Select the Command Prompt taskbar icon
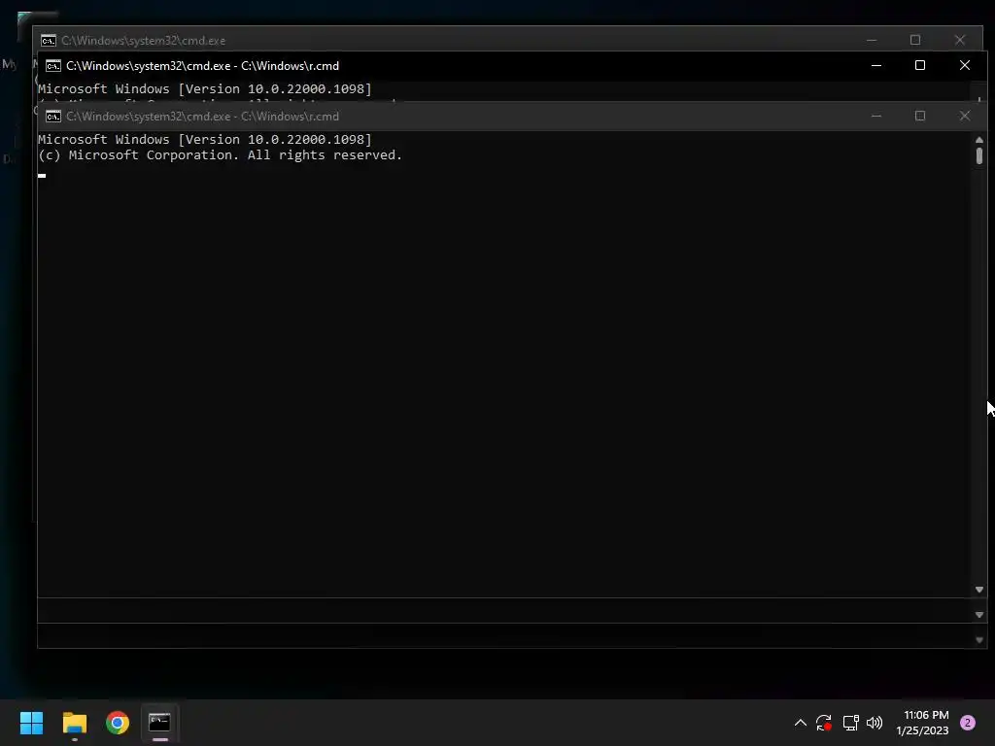The image size is (995, 746). (x=160, y=723)
